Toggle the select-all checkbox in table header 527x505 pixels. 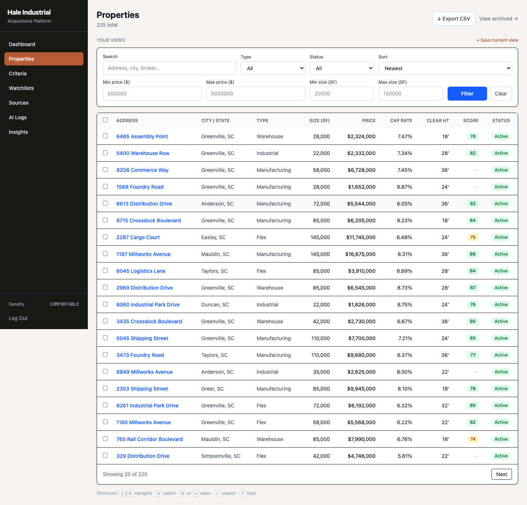click(x=105, y=120)
